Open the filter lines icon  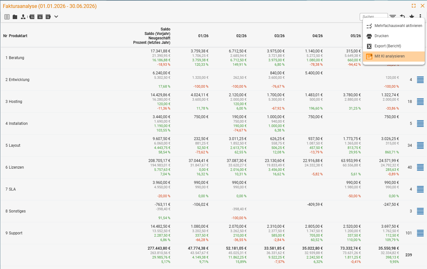point(393,17)
